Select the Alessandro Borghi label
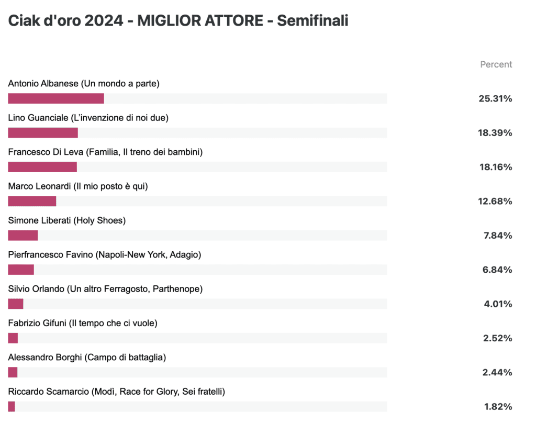 tap(87, 358)
